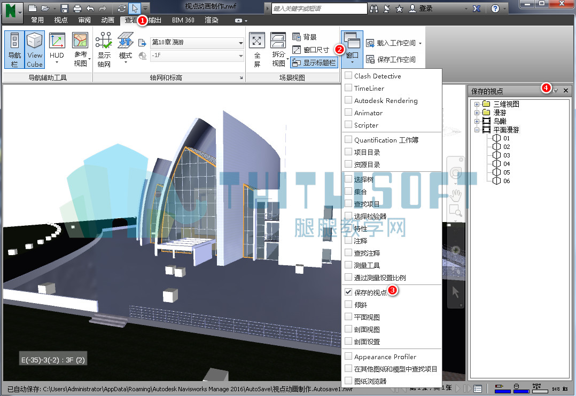Enable the Clash Detective checkbox
The image size is (576, 396).
click(x=348, y=76)
